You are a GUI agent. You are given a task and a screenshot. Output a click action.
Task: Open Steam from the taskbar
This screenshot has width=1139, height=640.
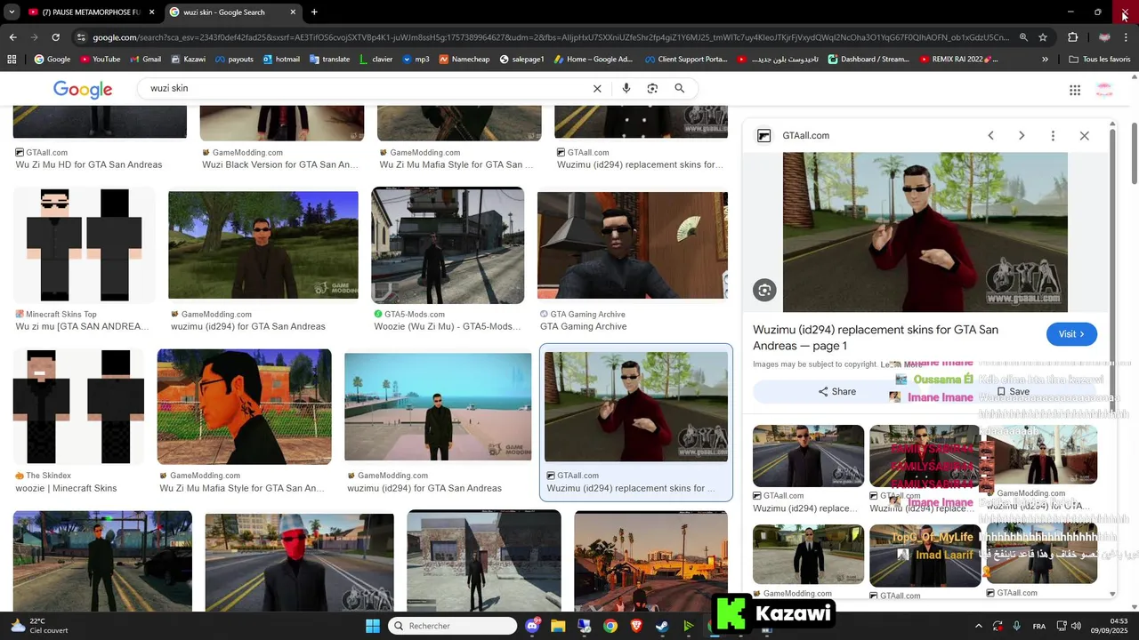(x=662, y=626)
